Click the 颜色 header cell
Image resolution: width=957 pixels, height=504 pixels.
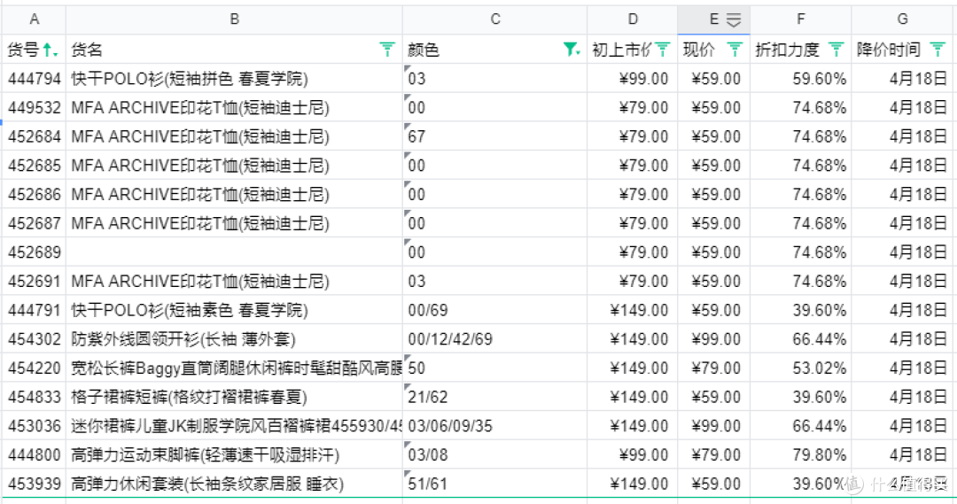pyautogui.click(x=495, y=50)
